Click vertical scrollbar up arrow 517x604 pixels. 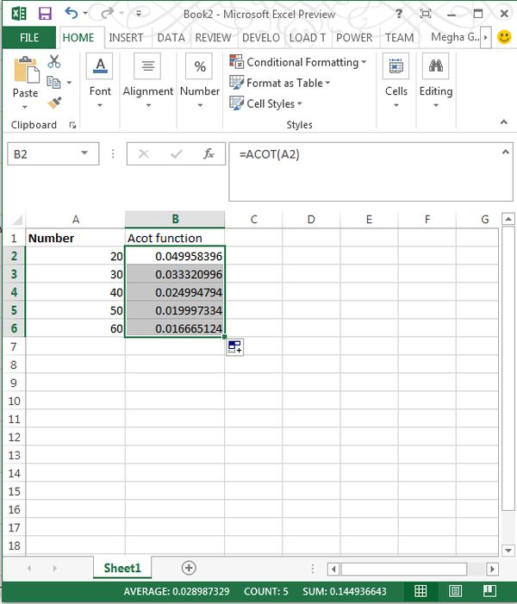(508, 219)
